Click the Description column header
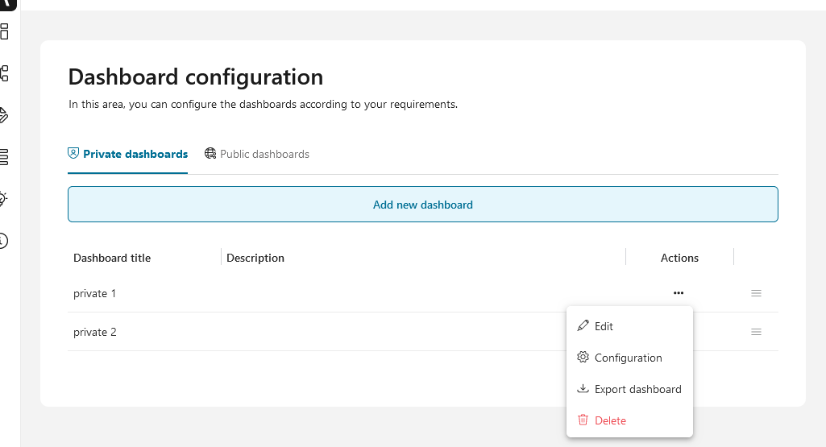The image size is (826, 447). (255, 258)
